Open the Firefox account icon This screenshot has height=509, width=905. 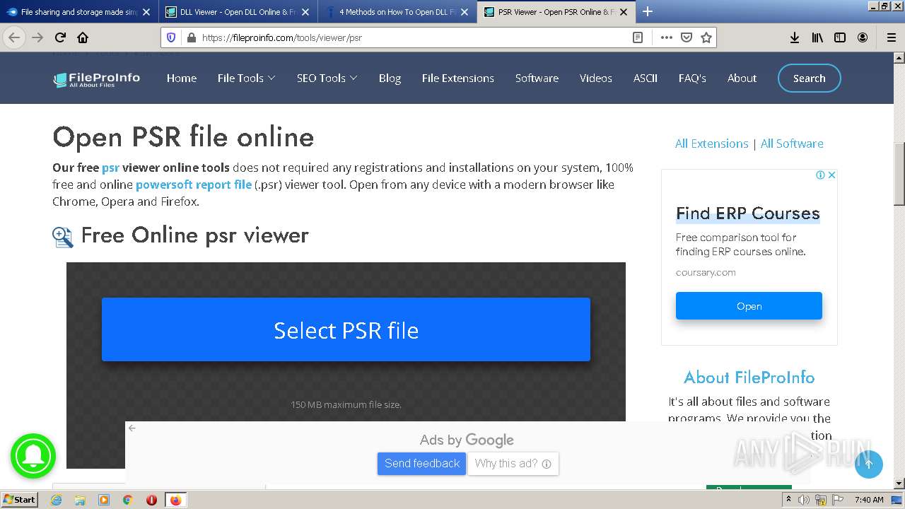(x=863, y=37)
